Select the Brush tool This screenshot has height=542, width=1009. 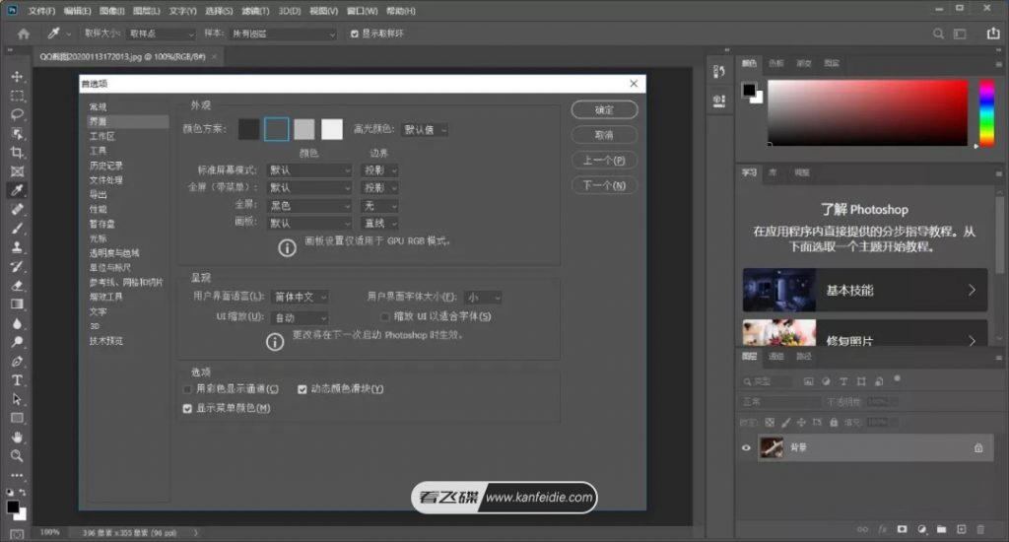[18, 228]
